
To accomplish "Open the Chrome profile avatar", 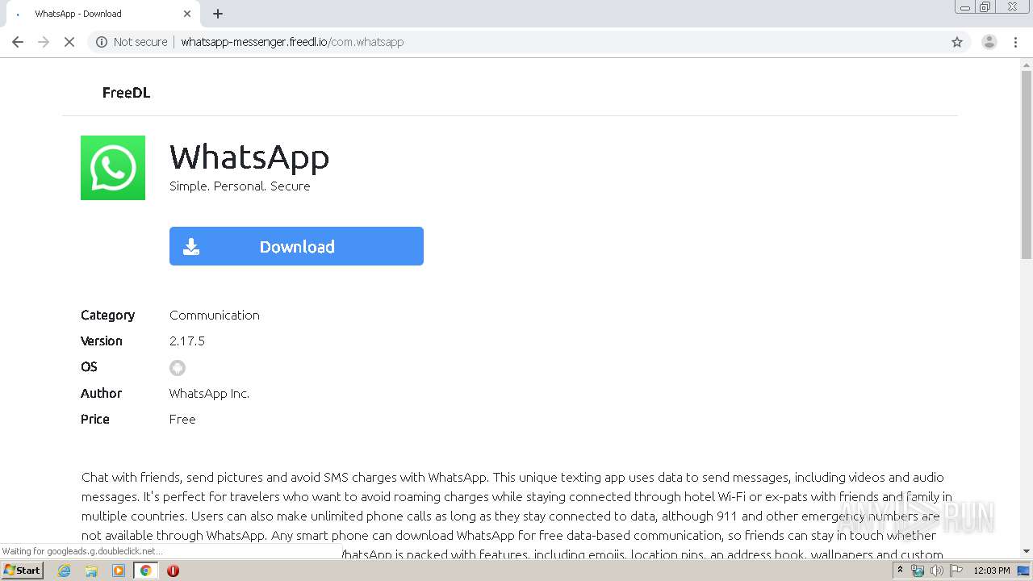I will [989, 42].
